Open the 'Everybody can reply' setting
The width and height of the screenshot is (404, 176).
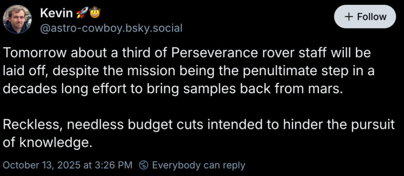[198, 165]
